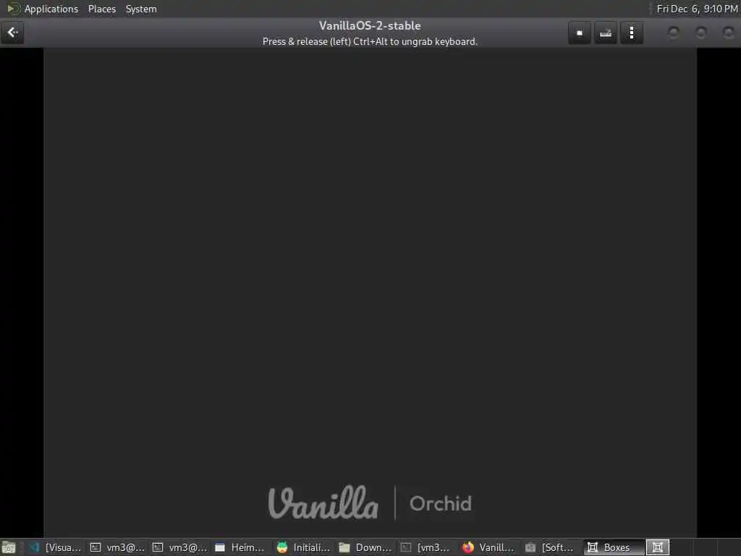Switch to the [vm3... minimized terminal
This screenshot has height=556, width=741.
(x=427, y=547)
